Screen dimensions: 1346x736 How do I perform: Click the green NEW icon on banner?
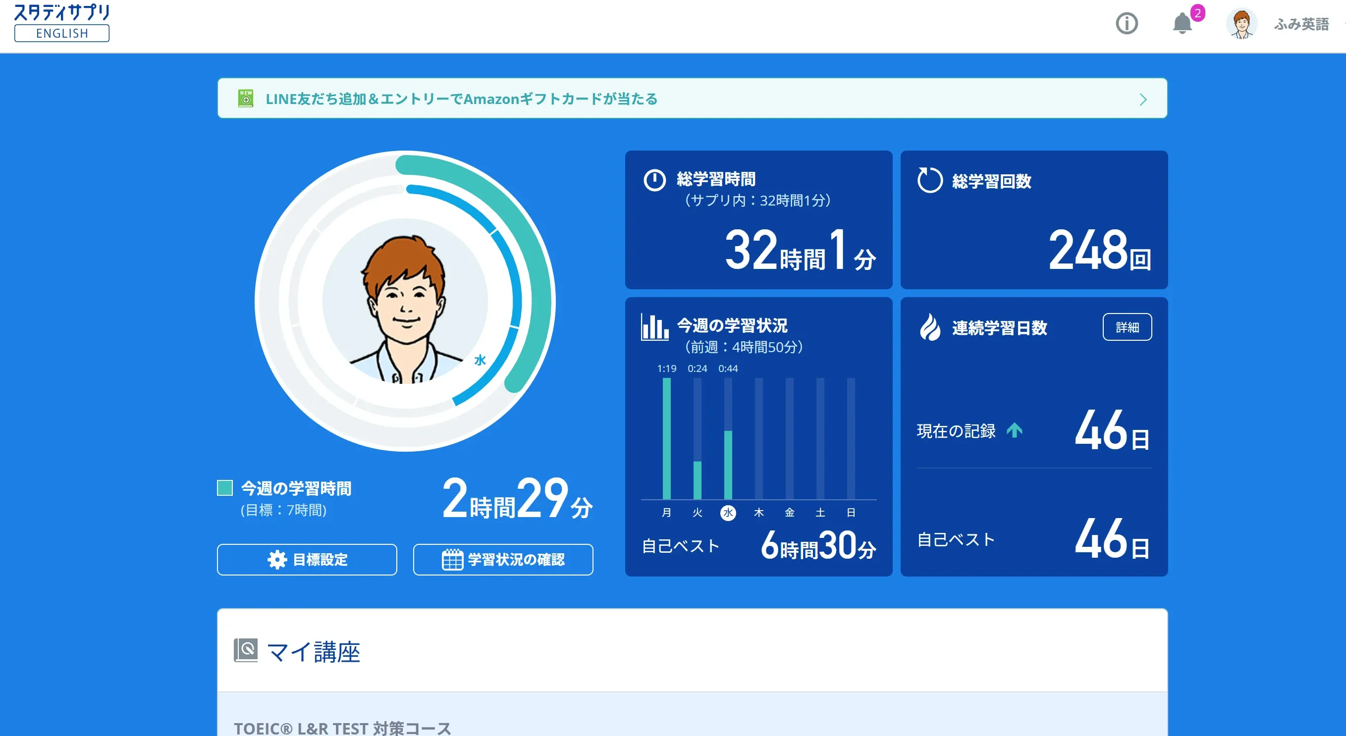click(246, 98)
